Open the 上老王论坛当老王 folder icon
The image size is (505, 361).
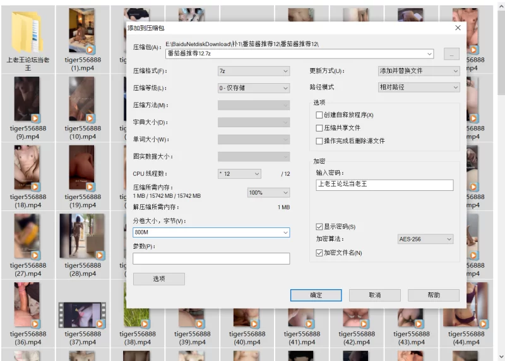coord(27,32)
